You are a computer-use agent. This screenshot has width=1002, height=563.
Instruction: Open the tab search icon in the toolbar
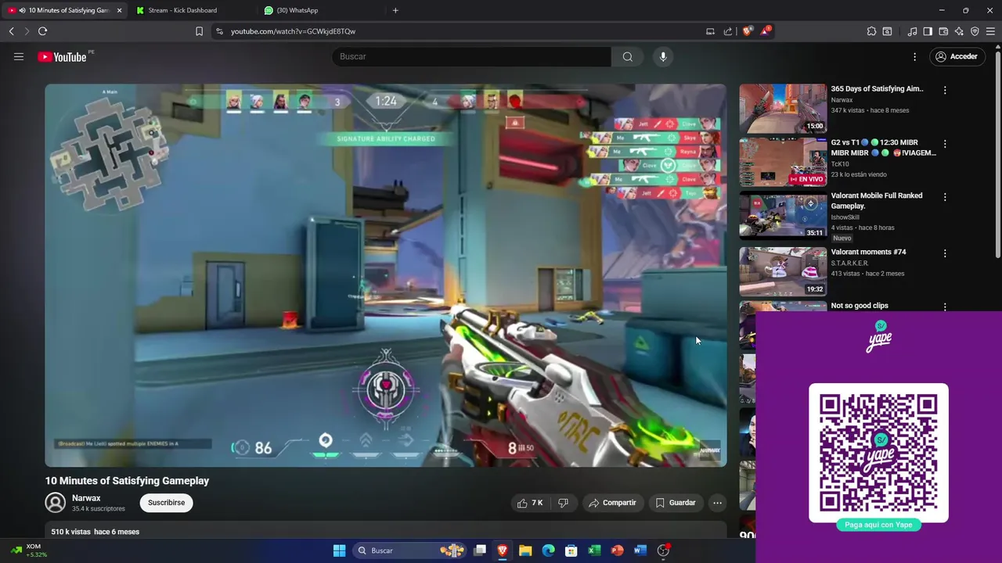click(x=887, y=31)
